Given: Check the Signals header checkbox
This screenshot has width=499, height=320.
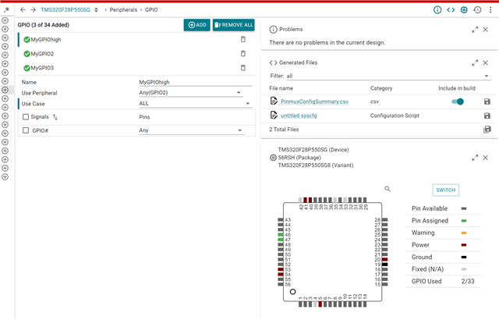Looking at the screenshot, I should pyautogui.click(x=26, y=117).
